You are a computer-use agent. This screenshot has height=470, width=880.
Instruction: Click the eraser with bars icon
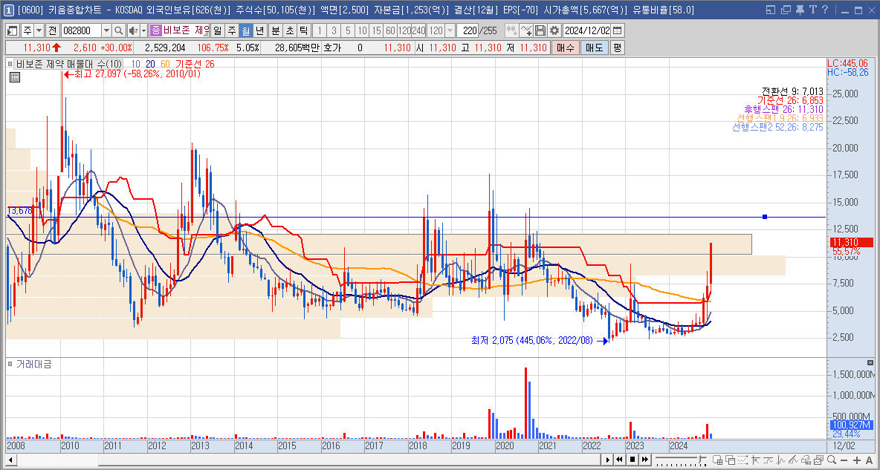806,460
